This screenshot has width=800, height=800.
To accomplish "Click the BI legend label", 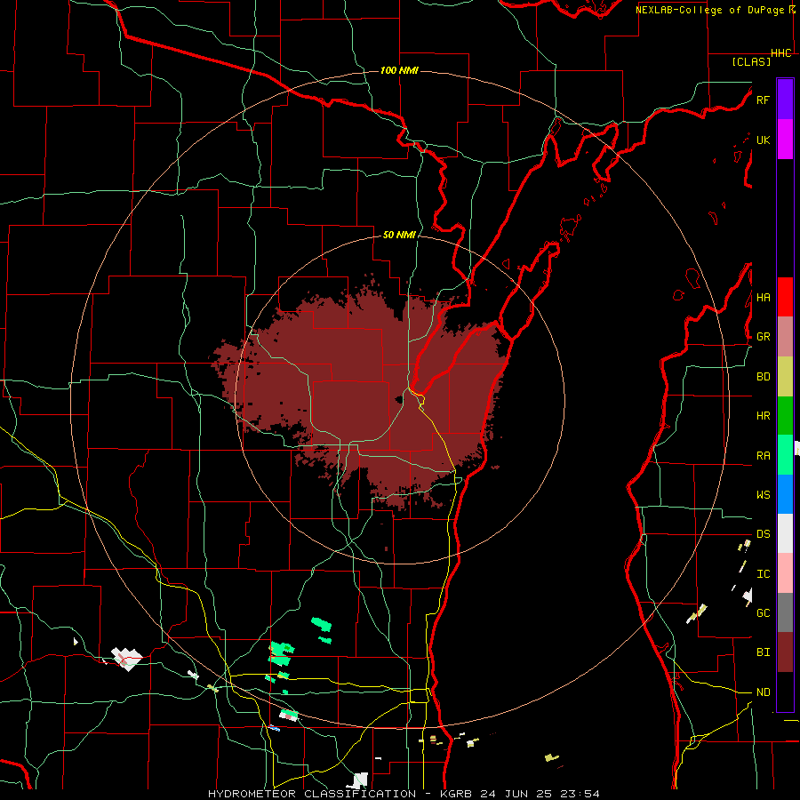I will (x=764, y=652).
